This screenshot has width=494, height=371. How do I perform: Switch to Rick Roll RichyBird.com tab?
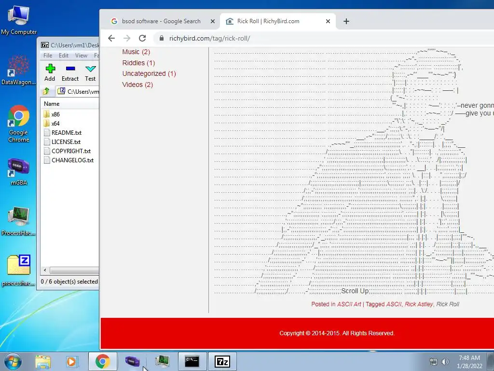pyautogui.click(x=268, y=21)
